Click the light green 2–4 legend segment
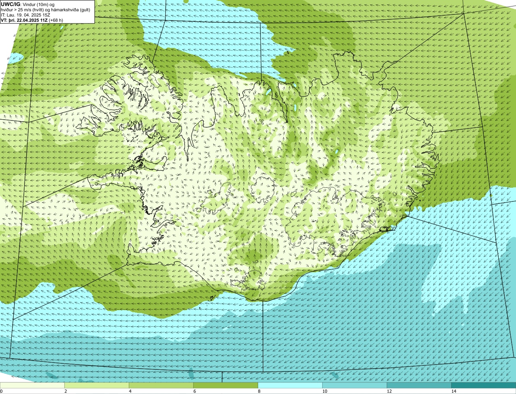The width and height of the screenshot is (516, 394). point(97,385)
